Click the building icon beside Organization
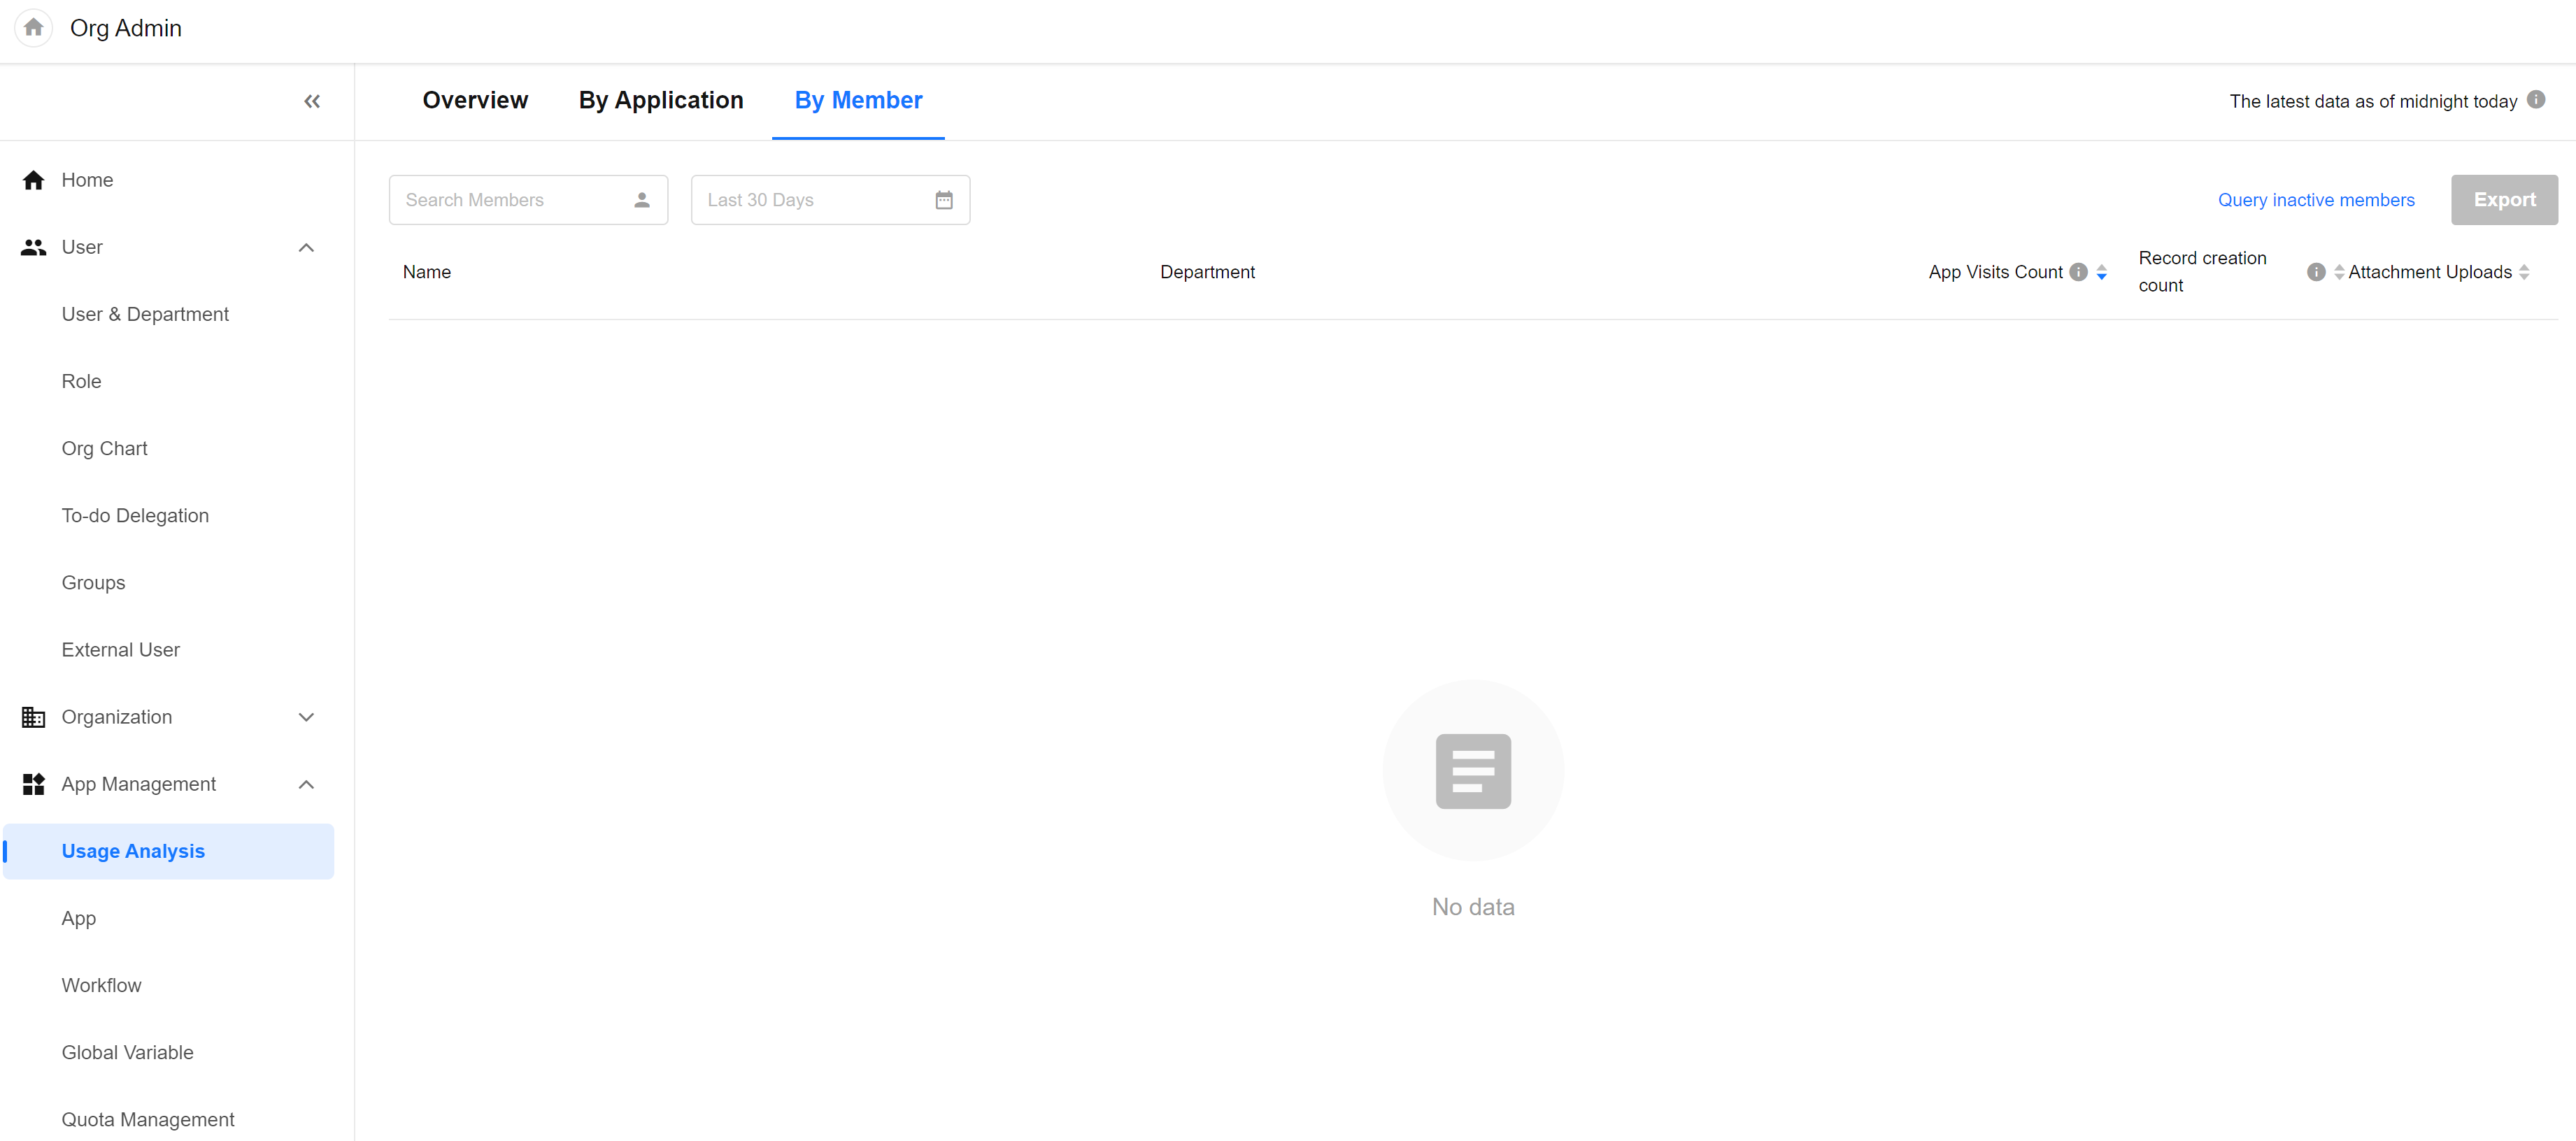Image resolution: width=2576 pixels, height=1141 pixels. (x=33, y=717)
